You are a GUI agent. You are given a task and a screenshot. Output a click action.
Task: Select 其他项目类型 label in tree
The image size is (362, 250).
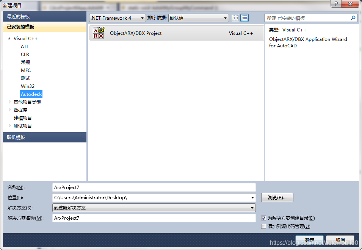pos(27,102)
